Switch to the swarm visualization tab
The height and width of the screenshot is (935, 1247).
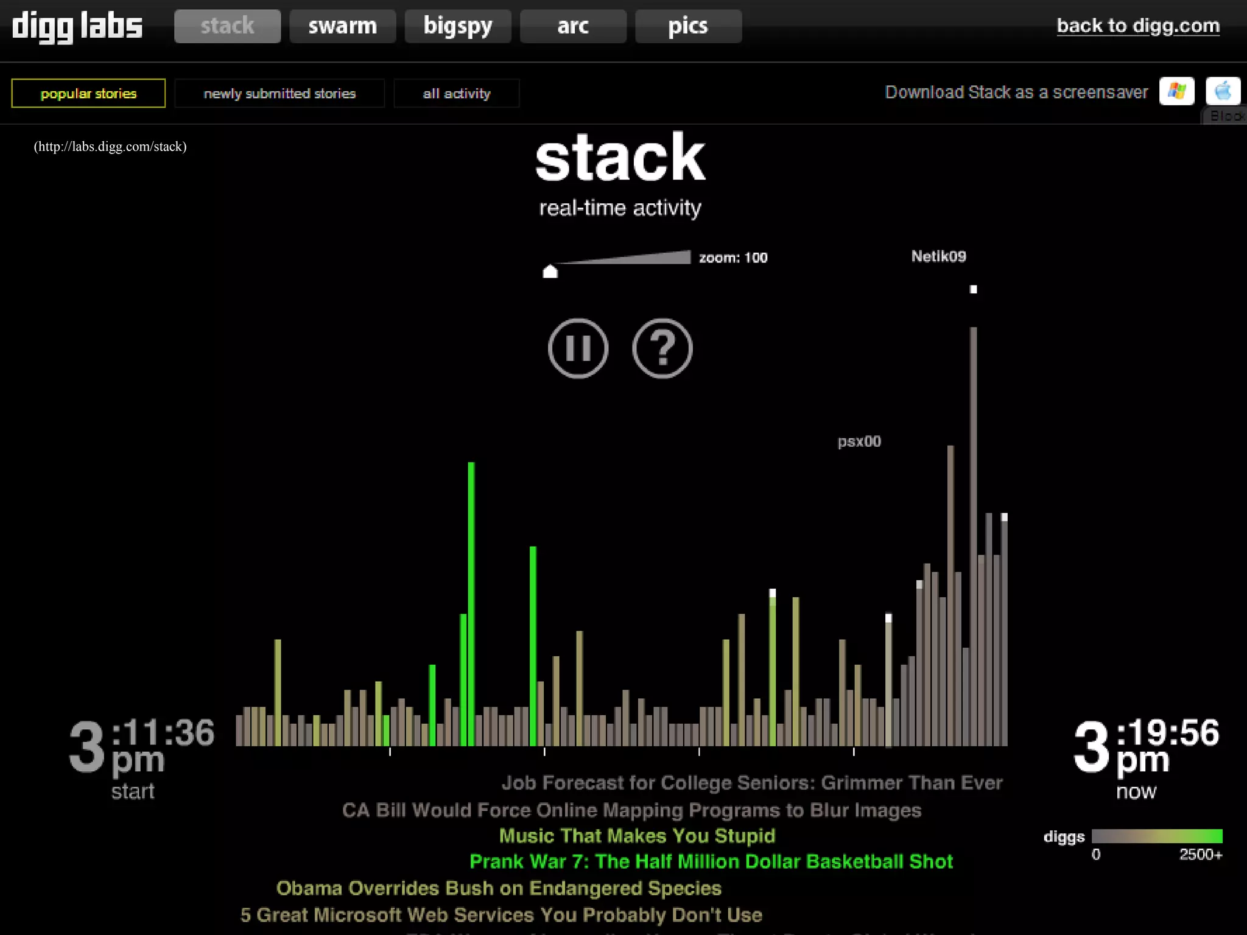click(x=342, y=26)
